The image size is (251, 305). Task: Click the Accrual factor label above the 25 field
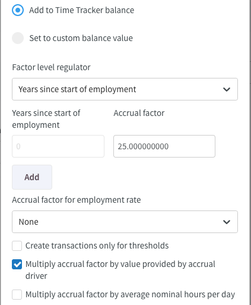click(x=139, y=113)
